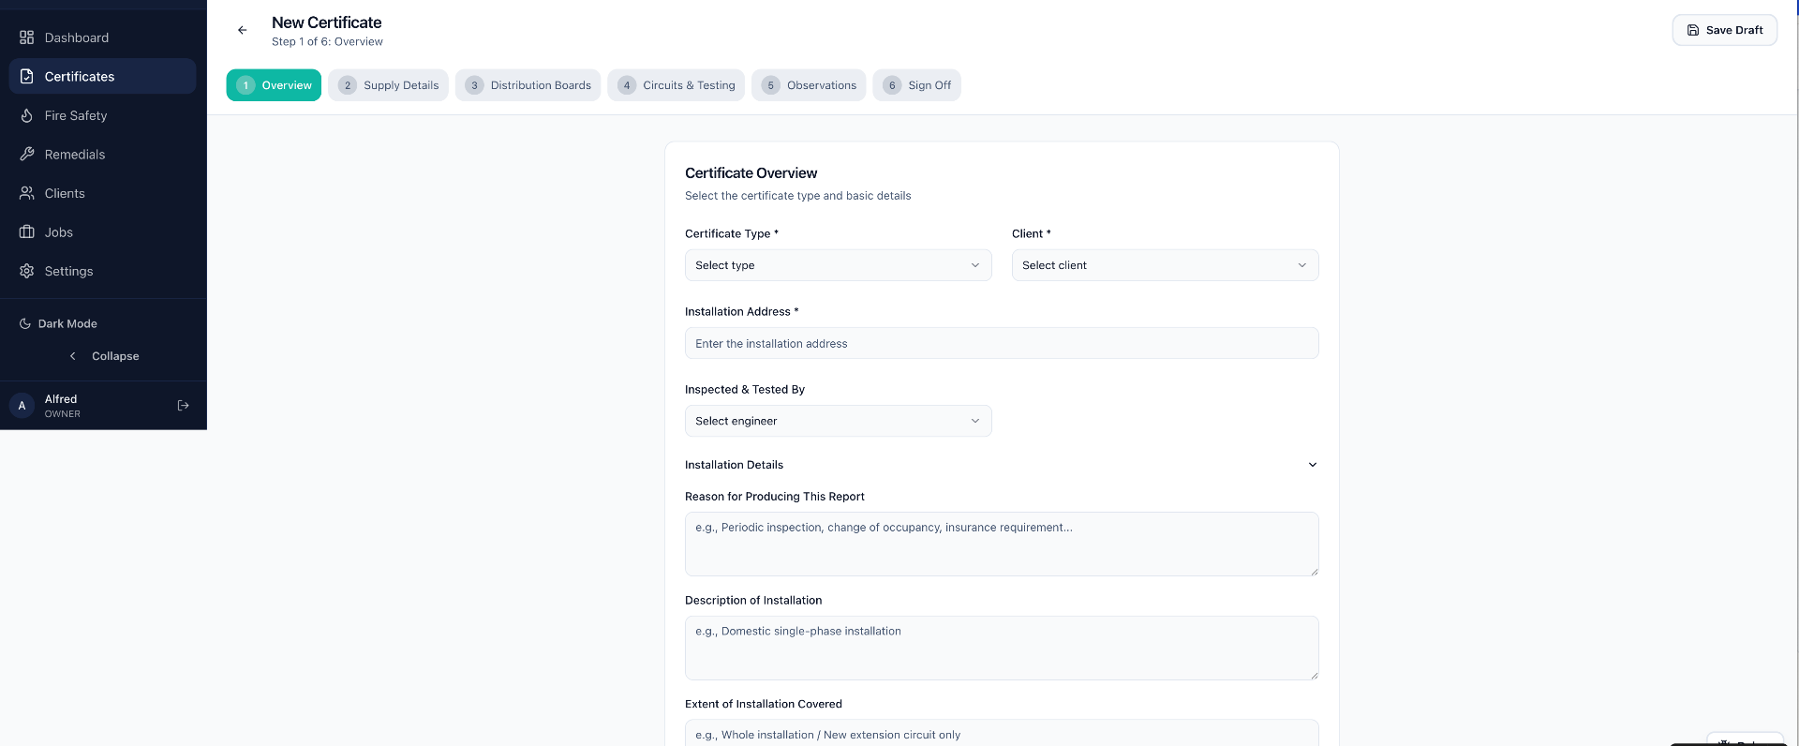Click the Jobs briefcase icon
1799x746 pixels.
click(x=26, y=231)
